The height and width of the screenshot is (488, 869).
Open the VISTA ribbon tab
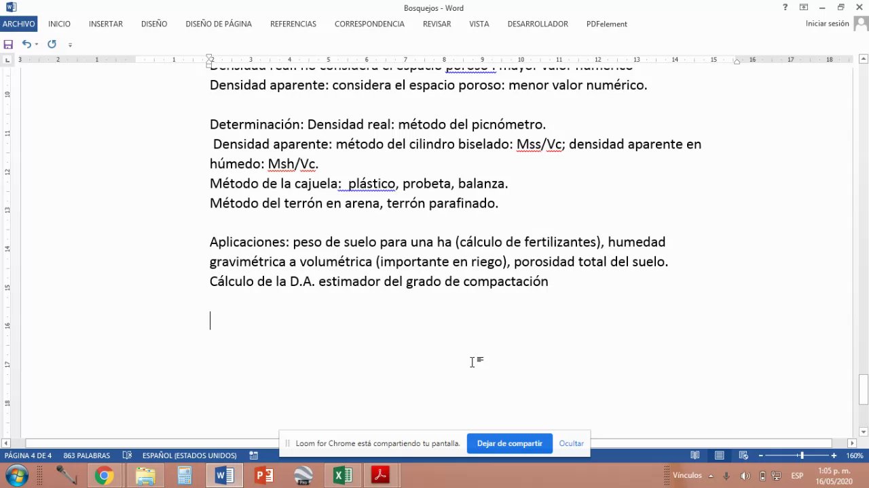[x=479, y=24]
